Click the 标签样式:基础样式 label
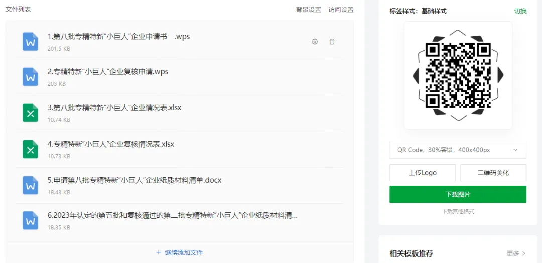 click(418, 11)
